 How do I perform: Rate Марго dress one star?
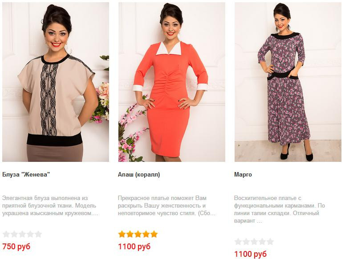click(x=238, y=242)
